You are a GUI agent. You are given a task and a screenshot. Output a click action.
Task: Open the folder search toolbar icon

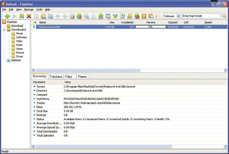43,16
